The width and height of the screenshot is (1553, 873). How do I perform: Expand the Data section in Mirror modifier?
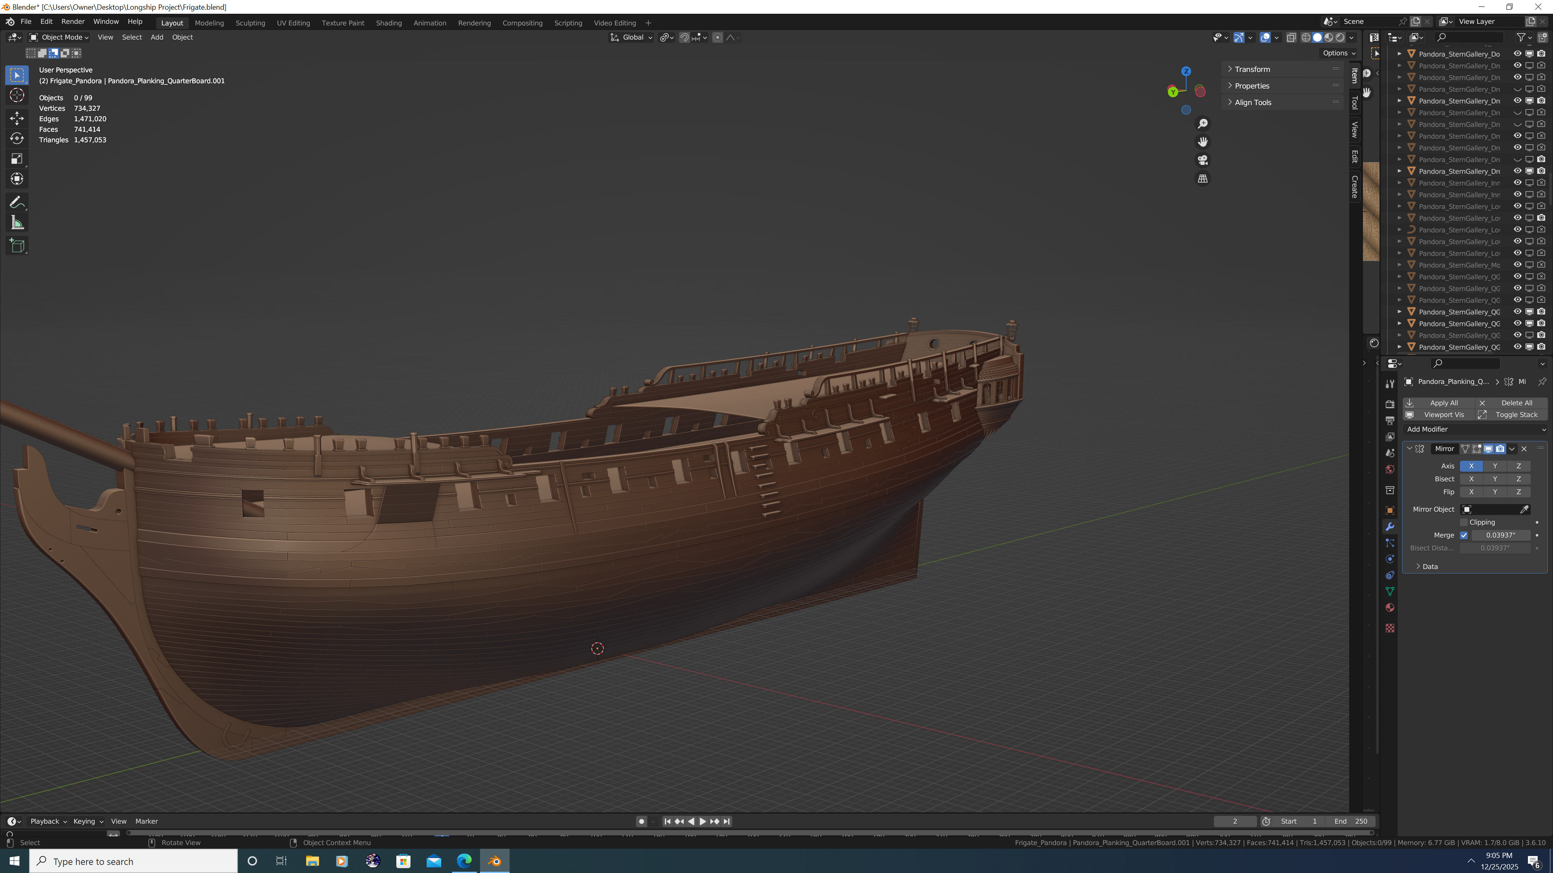tap(1429, 566)
